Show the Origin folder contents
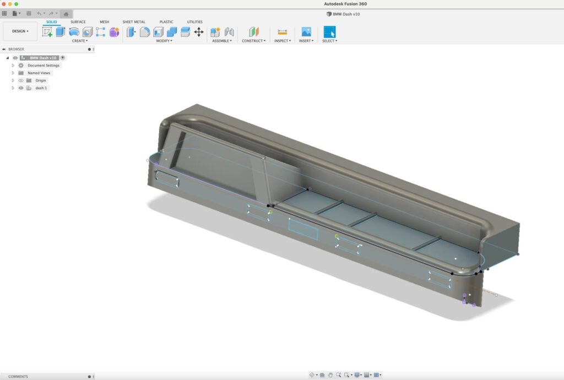 coord(13,80)
